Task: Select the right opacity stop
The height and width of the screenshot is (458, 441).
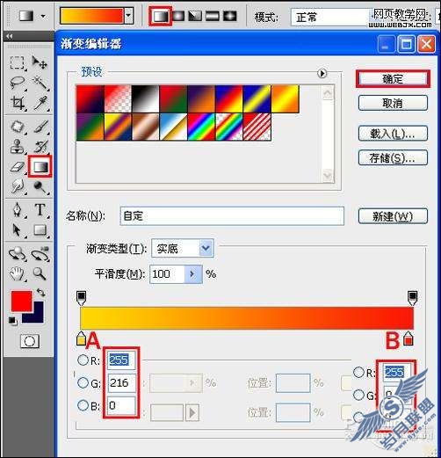Action: 412,298
